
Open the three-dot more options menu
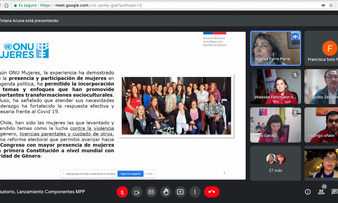[195, 192]
